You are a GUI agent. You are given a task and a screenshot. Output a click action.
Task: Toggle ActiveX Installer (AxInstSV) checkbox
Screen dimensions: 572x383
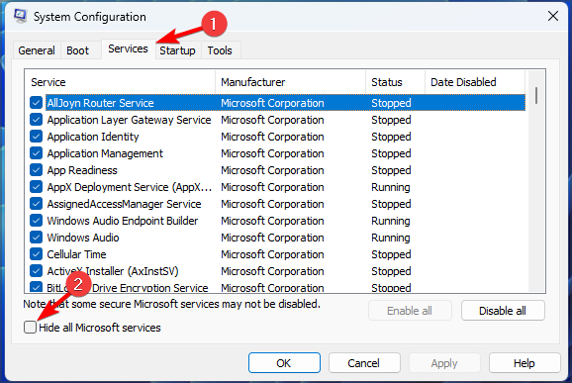point(36,270)
